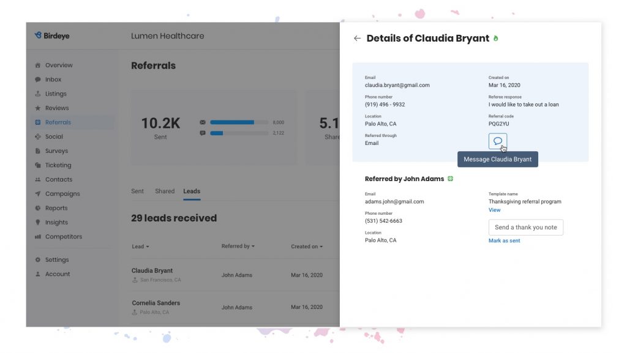
Task: Click the Account person icon
Action: point(37,274)
